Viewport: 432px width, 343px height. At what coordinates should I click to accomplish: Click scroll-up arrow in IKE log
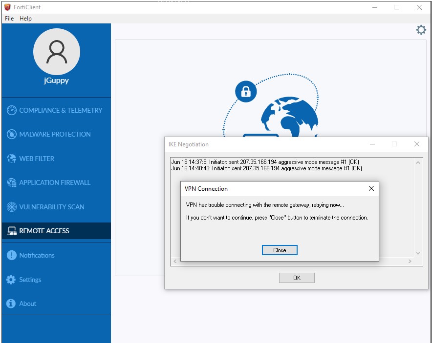[418, 162]
